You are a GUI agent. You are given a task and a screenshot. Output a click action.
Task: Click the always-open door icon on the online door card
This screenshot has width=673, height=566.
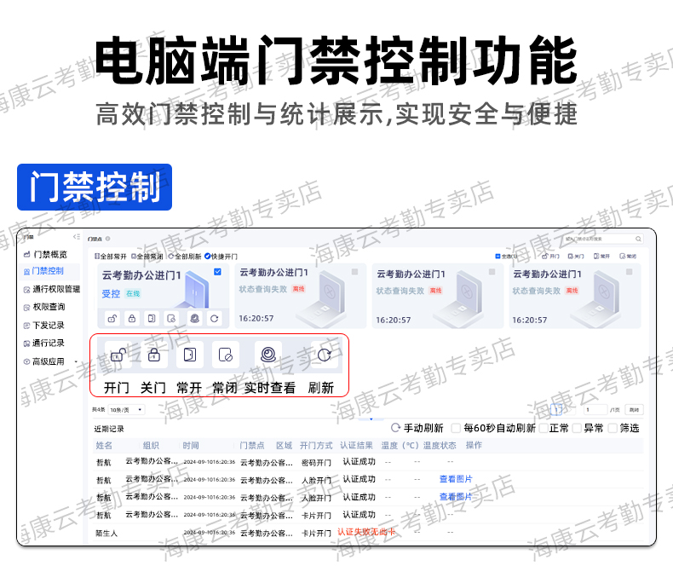pos(152,319)
